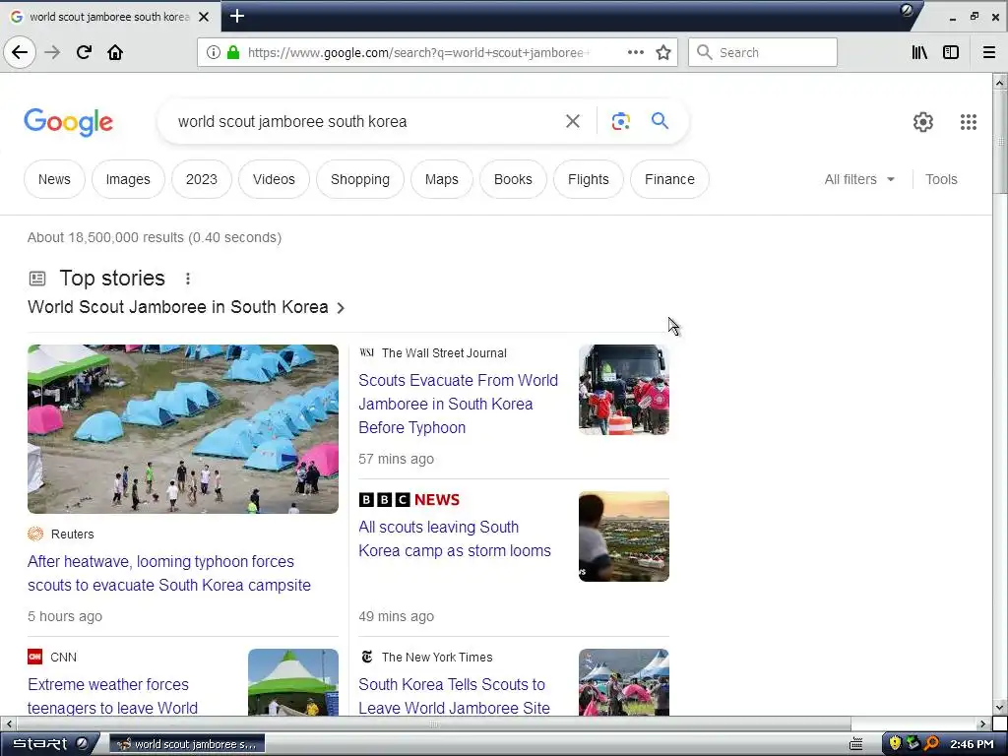Image resolution: width=1008 pixels, height=756 pixels.
Task: Click the About 18,500,000 results text
Action: coord(155,237)
